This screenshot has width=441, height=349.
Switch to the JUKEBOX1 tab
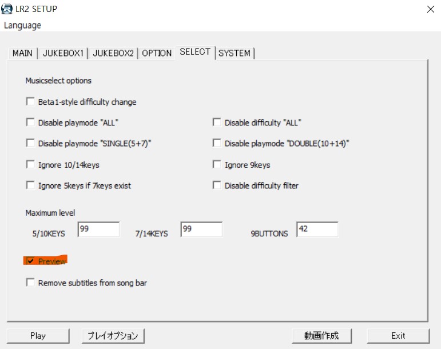[63, 53]
